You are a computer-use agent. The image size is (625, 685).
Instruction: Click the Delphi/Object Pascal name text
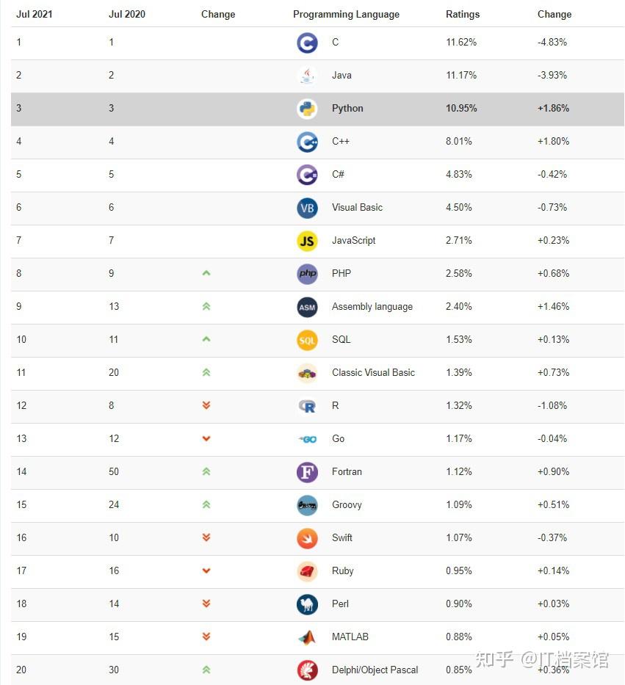pos(375,670)
